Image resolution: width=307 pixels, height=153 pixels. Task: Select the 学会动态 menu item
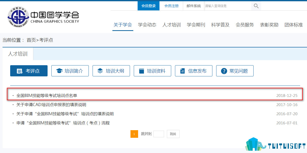tap(147, 25)
